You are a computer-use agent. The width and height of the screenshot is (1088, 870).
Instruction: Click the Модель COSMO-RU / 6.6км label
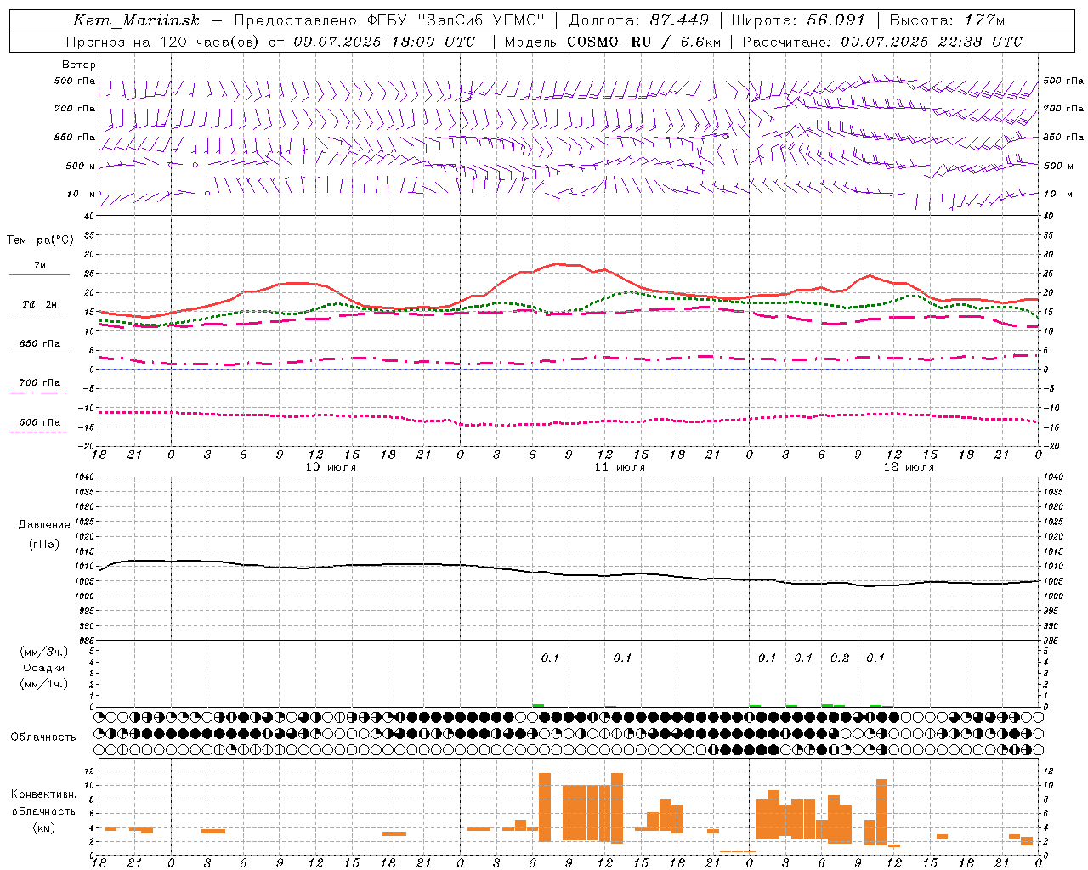pyautogui.click(x=613, y=42)
